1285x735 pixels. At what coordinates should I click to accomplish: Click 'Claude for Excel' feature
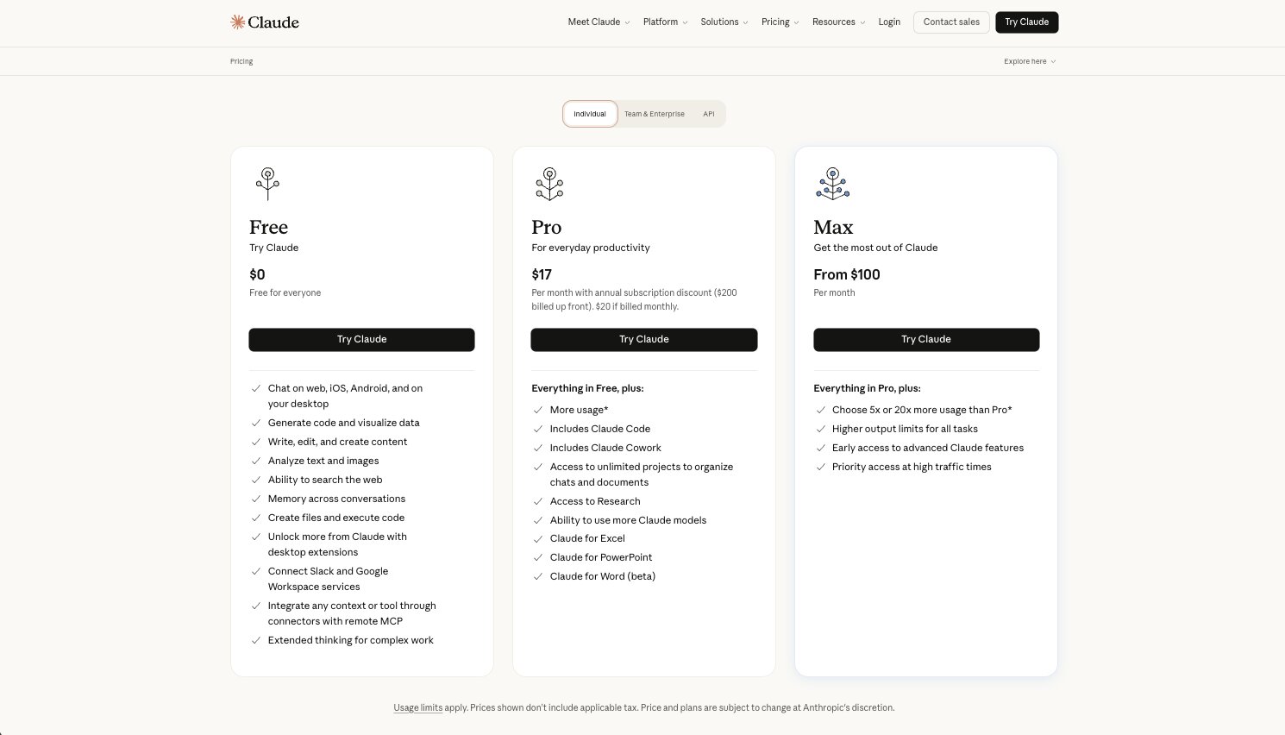[x=587, y=538]
